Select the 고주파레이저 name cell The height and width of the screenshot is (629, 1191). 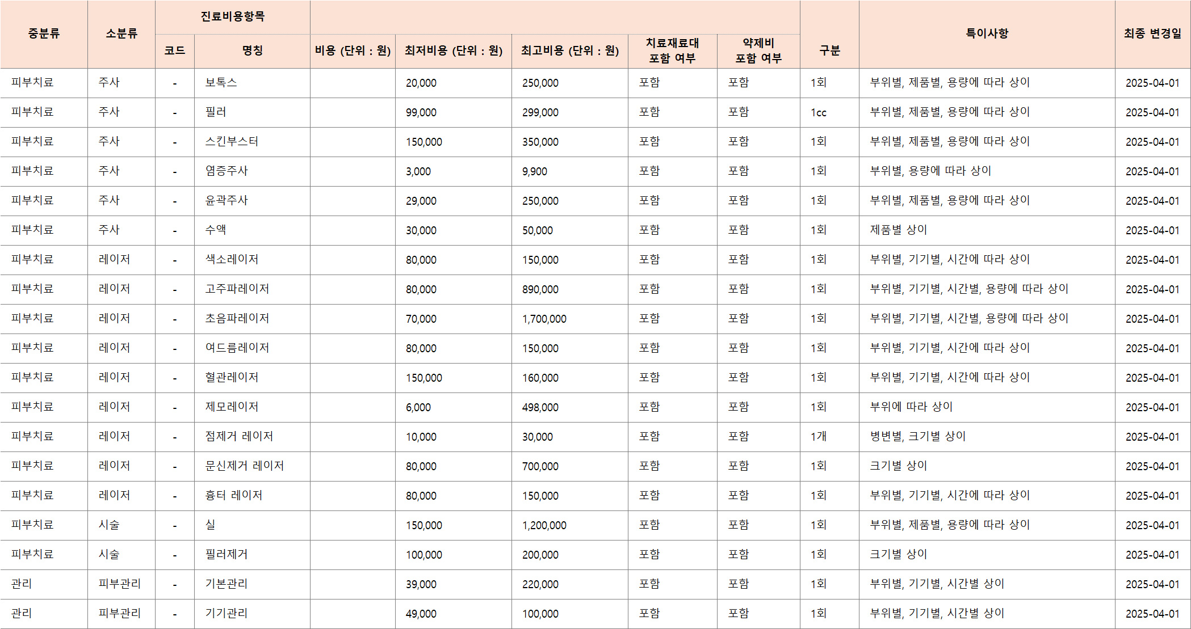(252, 289)
